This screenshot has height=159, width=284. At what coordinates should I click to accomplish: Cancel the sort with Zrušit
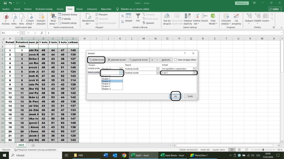click(x=190, y=96)
